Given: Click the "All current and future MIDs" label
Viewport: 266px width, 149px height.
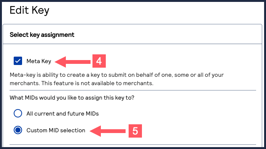Looking at the screenshot, I should [62, 114].
